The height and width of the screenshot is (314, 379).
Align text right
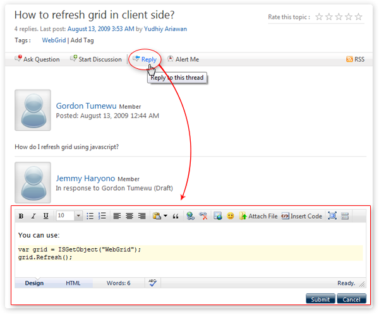point(142,216)
